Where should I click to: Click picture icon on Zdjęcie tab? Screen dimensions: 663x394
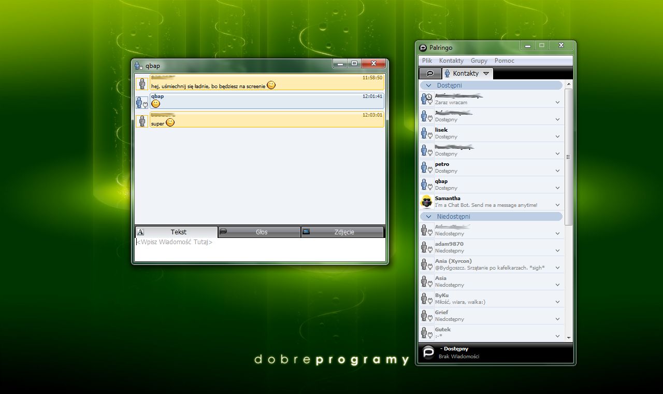(306, 231)
